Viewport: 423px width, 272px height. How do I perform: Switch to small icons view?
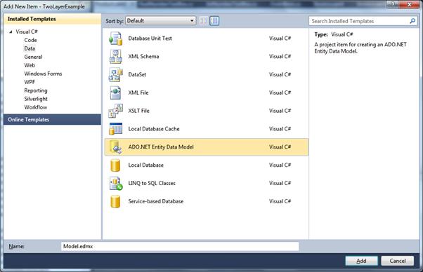click(204, 21)
